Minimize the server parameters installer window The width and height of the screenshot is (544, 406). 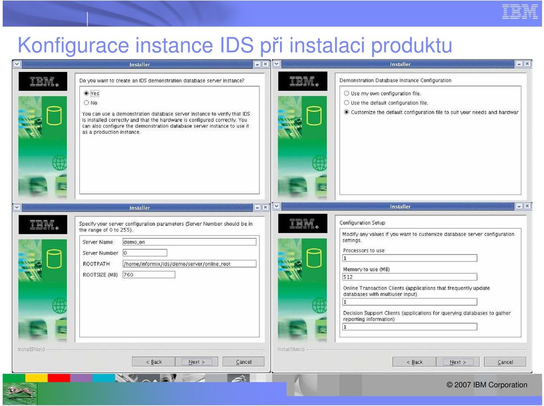[x=257, y=208]
